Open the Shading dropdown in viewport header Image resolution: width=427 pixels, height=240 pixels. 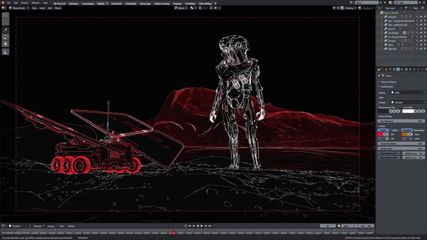point(350,8)
